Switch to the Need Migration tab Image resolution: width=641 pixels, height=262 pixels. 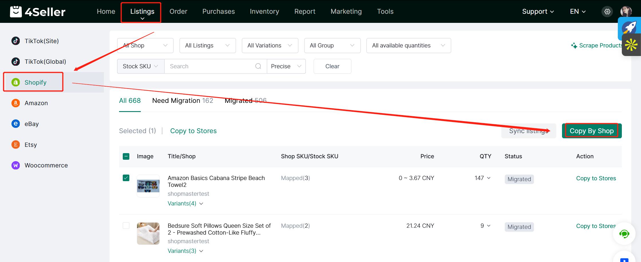(x=183, y=101)
